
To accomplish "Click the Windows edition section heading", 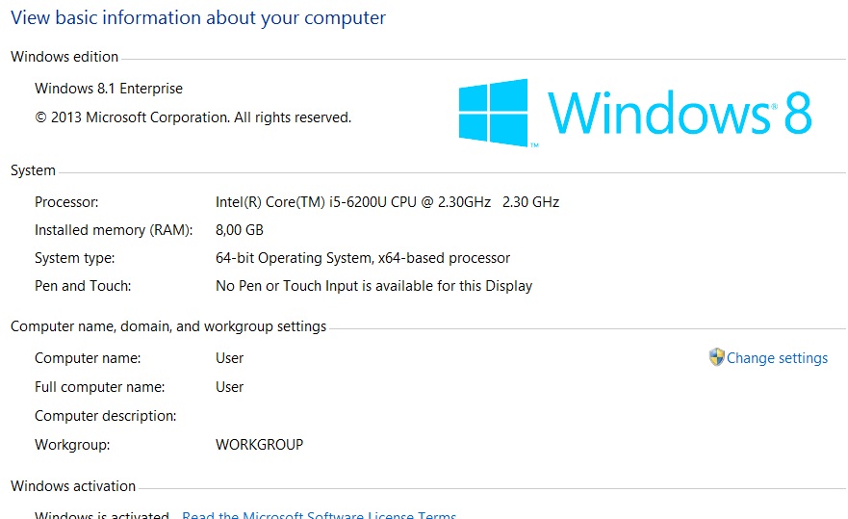I will click(64, 57).
